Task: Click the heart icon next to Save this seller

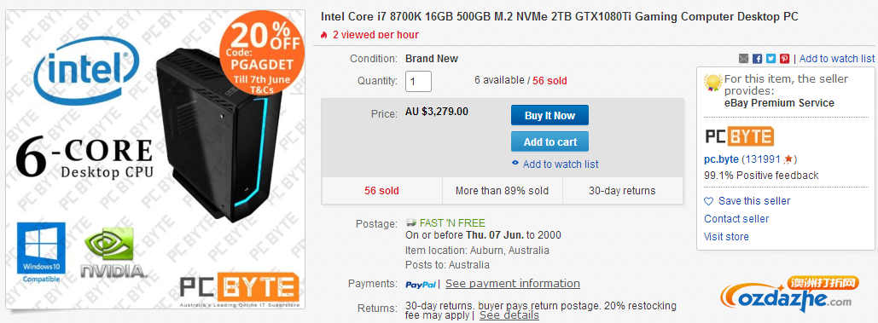Action: coord(709,201)
